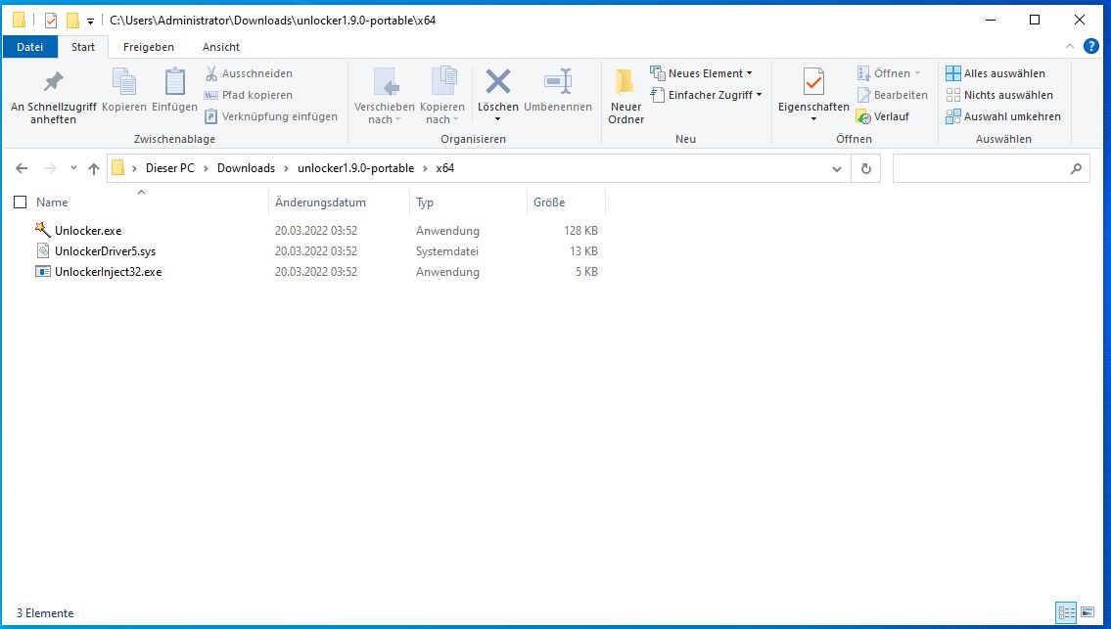
Task: Click the Systemdatei type cell
Action: click(447, 251)
